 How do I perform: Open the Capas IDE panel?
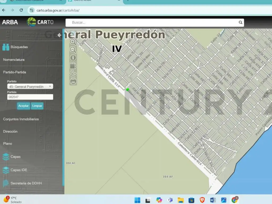click(19, 170)
